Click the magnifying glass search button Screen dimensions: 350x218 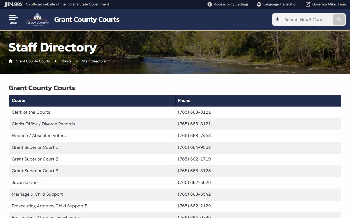[339, 20]
